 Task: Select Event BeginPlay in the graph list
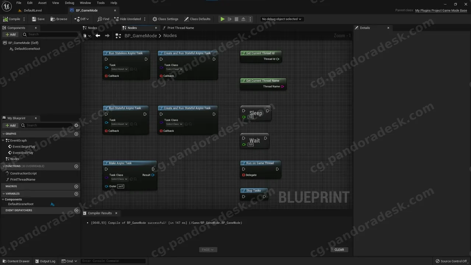(x=24, y=147)
